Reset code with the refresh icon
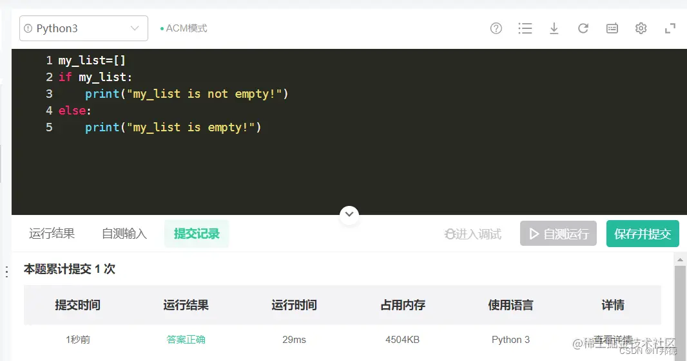This screenshot has height=361, width=687. 583,28
